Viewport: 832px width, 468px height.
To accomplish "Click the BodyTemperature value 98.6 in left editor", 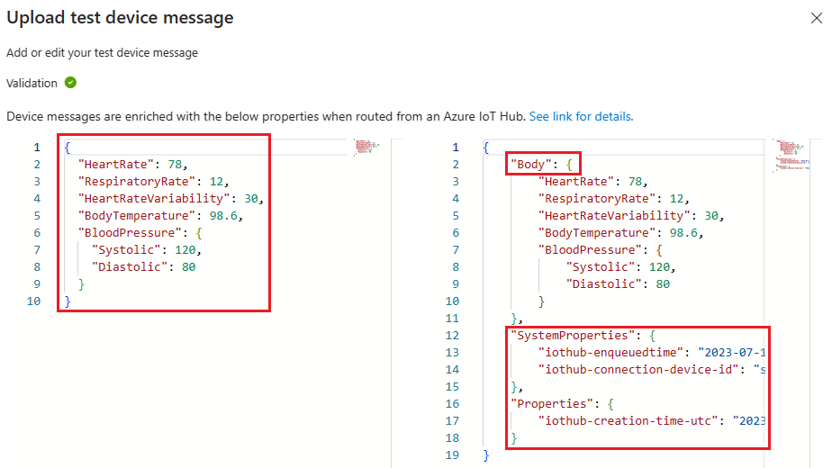I will point(226,215).
